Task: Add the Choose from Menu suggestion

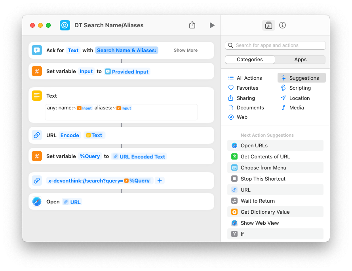Action: pos(263,167)
